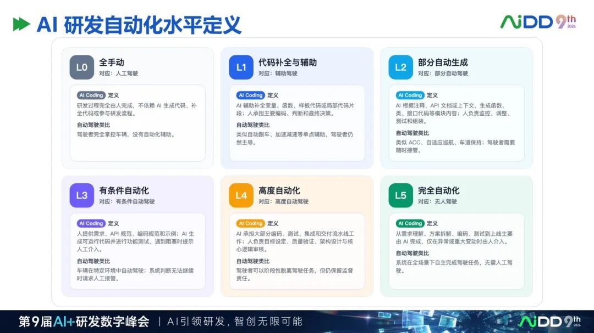
Task: Click L5 text starting 系统在全场景下自主完成
Action: tap(454, 267)
